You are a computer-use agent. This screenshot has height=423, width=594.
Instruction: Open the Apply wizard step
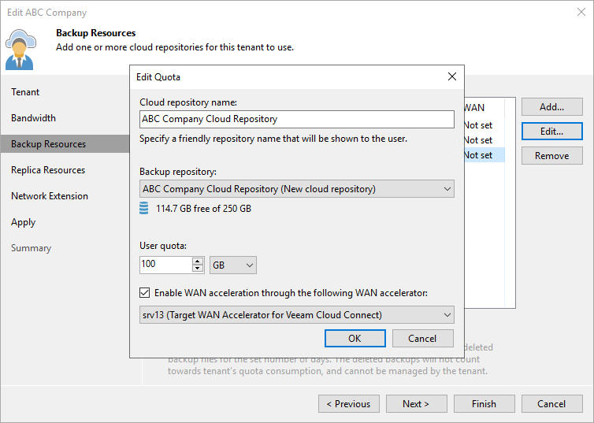point(23,222)
